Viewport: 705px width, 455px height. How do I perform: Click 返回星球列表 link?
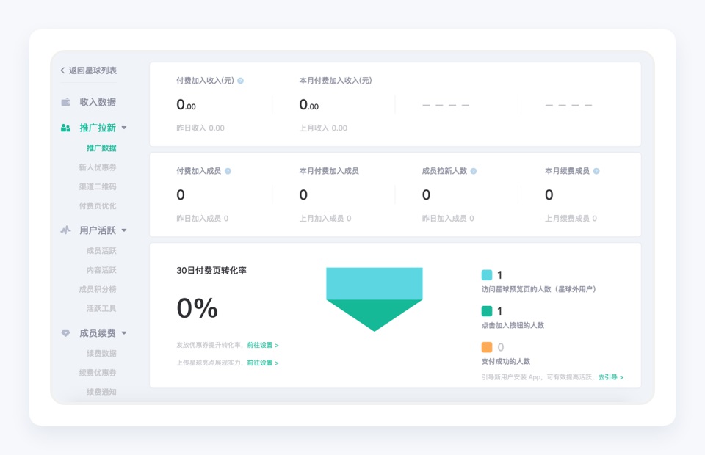pos(93,70)
